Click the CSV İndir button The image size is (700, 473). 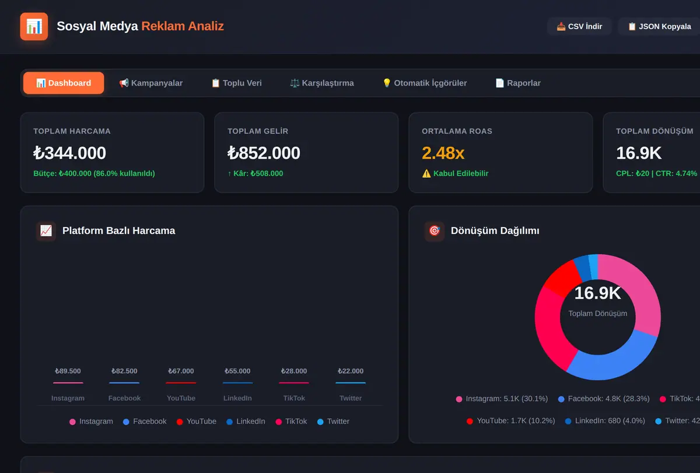click(579, 26)
